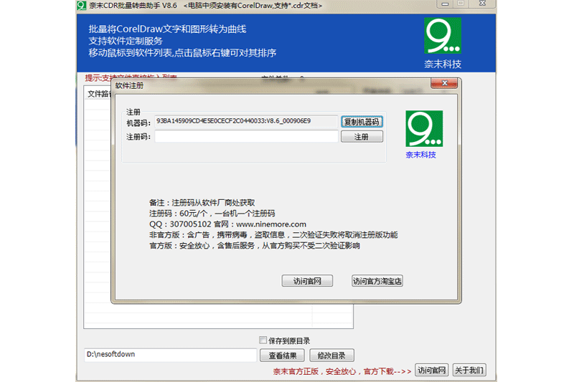
Task: Open 访问官网 in the registration dialog
Action: [307, 281]
